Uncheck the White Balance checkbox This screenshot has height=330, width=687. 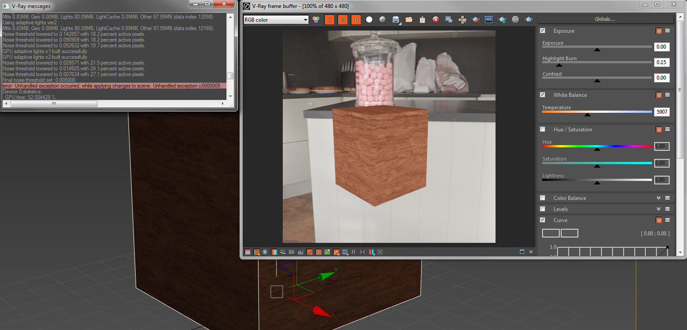coord(543,95)
